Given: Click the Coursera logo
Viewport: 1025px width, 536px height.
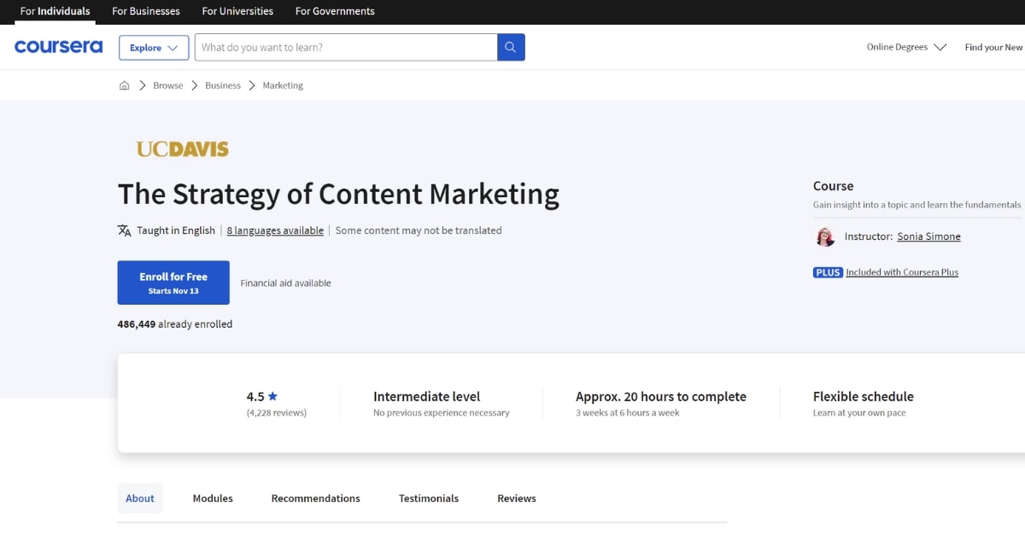Looking at the screenshot, I should coord(58,47).
